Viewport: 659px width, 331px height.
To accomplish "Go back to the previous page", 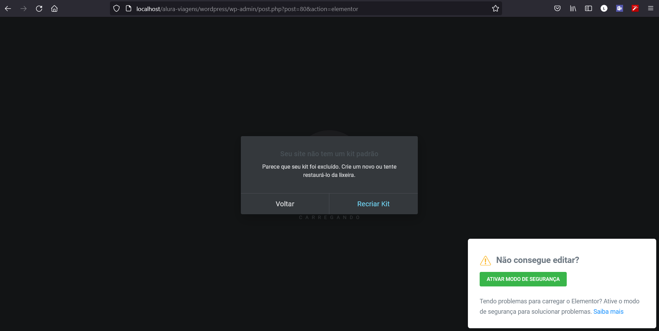I will click(x=8, y=9).
